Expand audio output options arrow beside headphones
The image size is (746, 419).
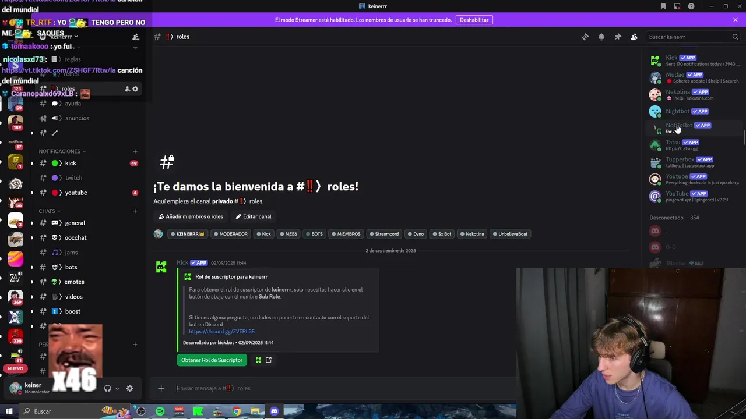pyautogui.click(x=117, y=388)
